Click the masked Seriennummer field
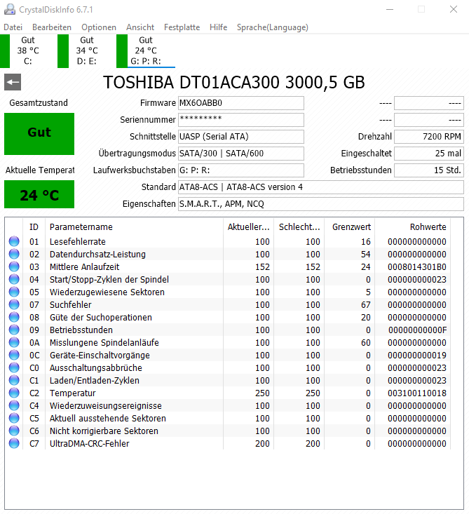 pos(241,120)
